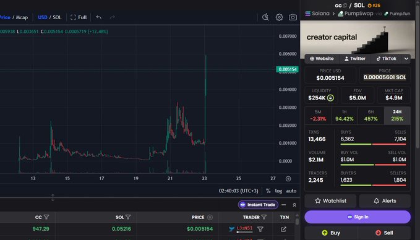
Task: Click the Instant Trade button
Action: (x=258, y=205)
